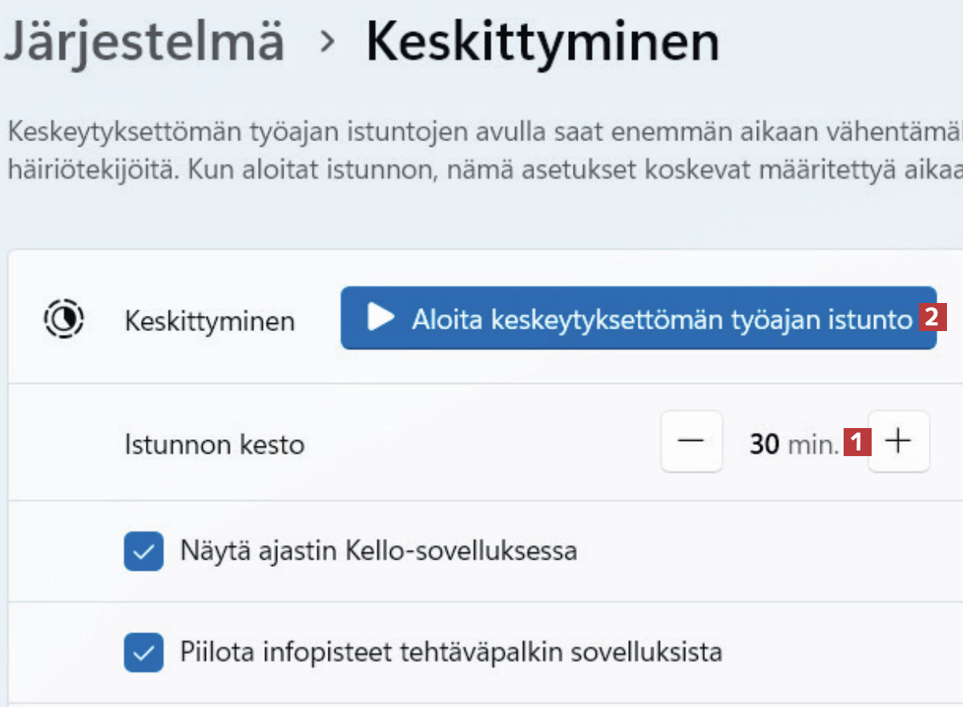Image resolution: width=963 pixels, height=707 pixels.
Task: Click the 'Piilota infopisteet tehtäväpalkin sovelluksista' label text
Action: pyautogui.click(x=451, y=652)
